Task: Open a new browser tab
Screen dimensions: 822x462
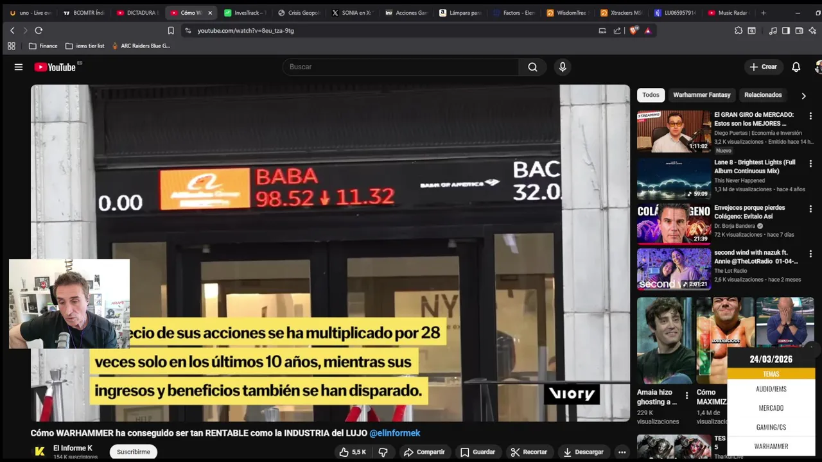Action: [x=763, y=13]
